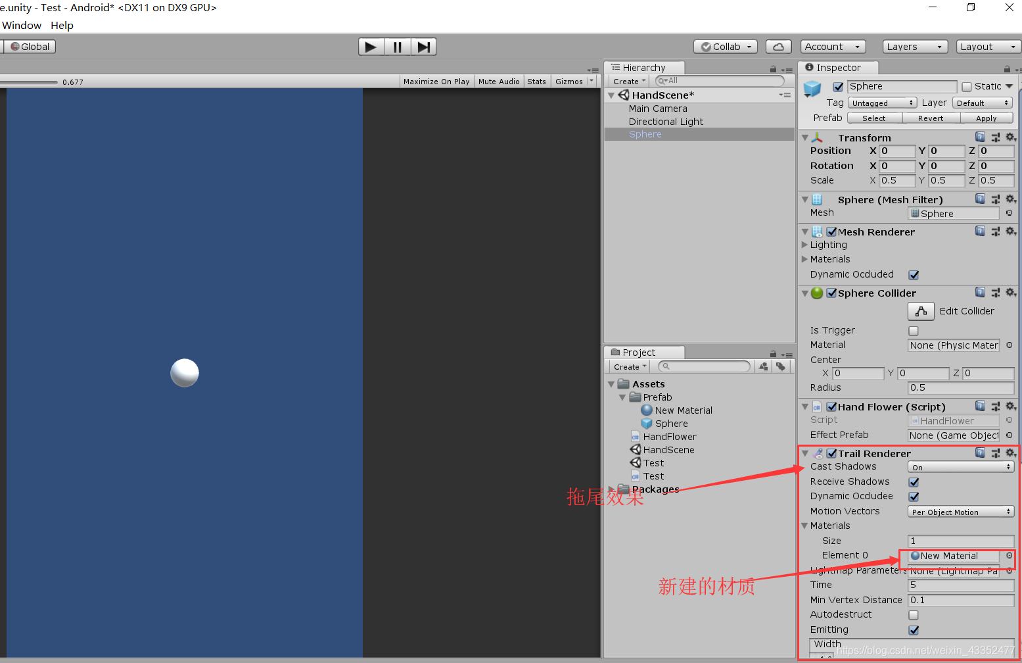Adjust Game view scale slider

(29, 82)
